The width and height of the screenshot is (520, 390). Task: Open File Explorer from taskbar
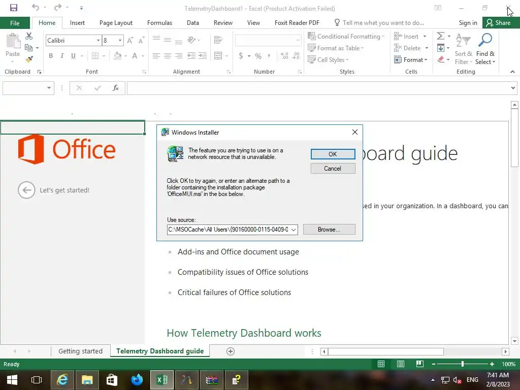click(87, 380)
